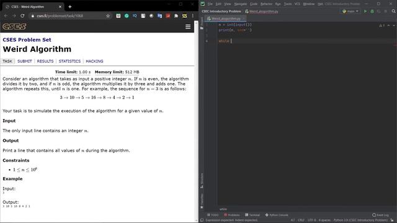The image size is (397, 223).
Task: Open PyCharm Search Everywhere magnifier
Action: click(x=393, y=11)
